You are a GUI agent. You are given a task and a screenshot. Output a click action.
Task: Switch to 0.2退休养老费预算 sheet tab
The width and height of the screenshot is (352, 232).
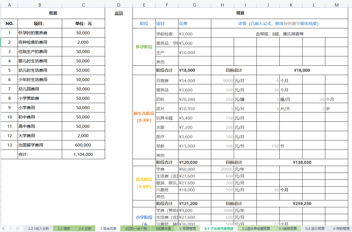(x=256, y=228)
